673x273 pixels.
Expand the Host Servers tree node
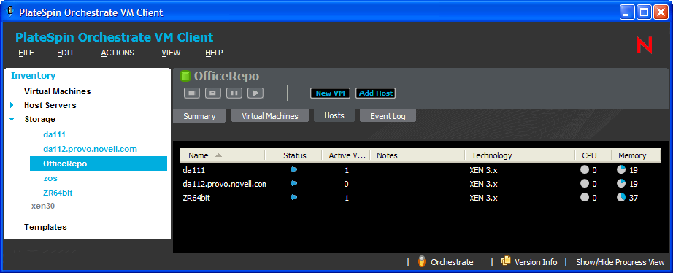12,105
